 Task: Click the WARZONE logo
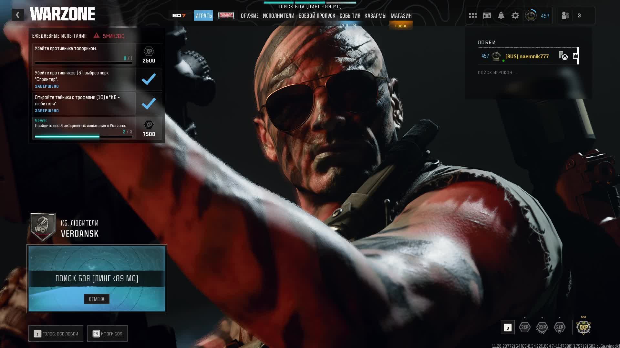pyautogui.click(x=62, y=14)
